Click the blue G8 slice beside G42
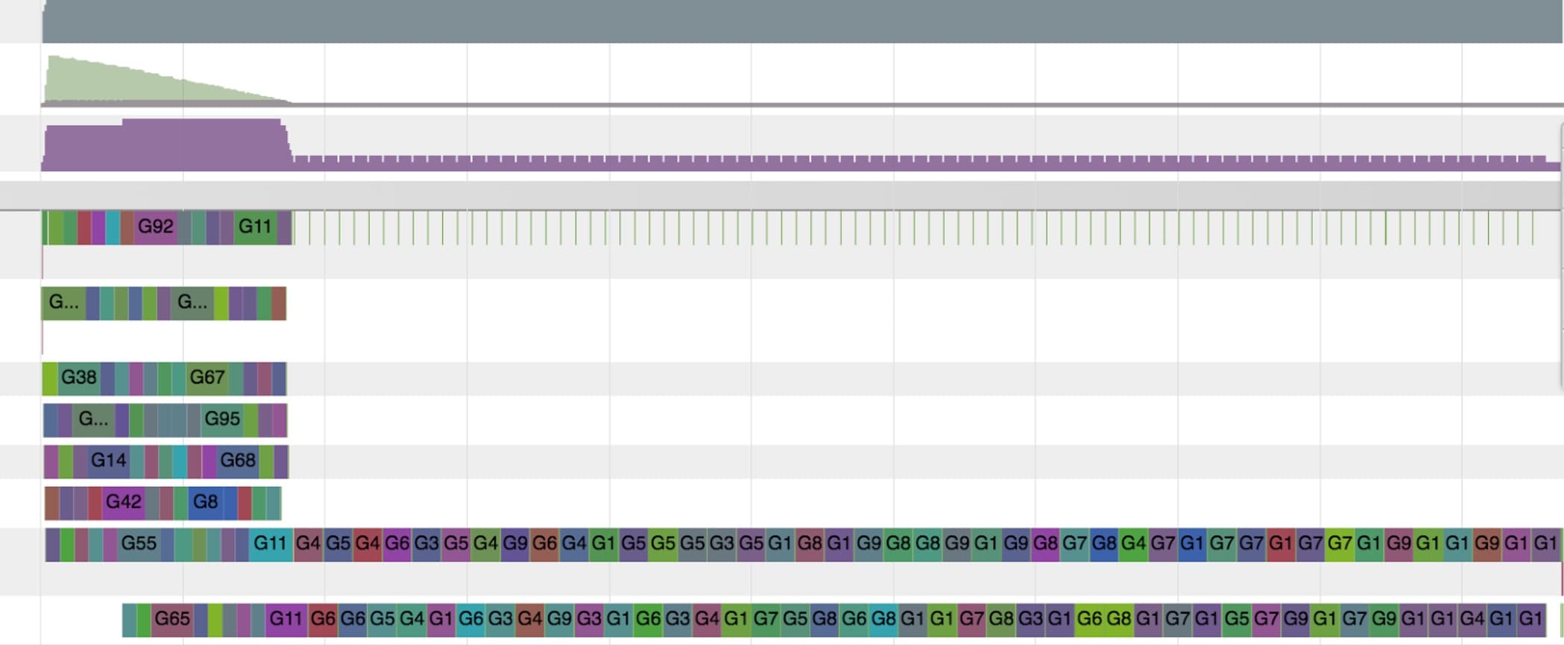Image resolution: width=1564 pixels, height=645 pixels. (205, 503)
